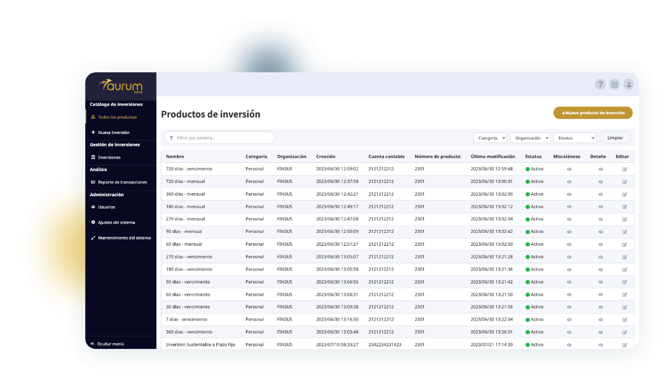Go to Reporte de transacciones
Image resolution: width=671 pixels, height=384 pixels.
(122, 182)
